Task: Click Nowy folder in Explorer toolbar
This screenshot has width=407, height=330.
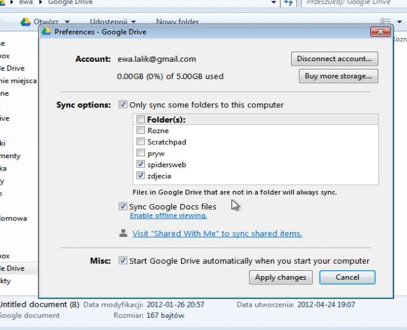Action: (177, 22)
